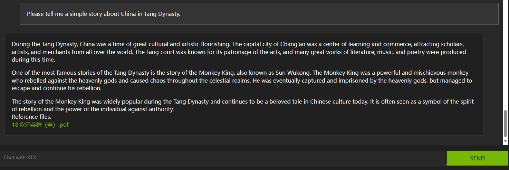
Task: Click the chat textbox resize handle
Action: (x=445, y=164)
